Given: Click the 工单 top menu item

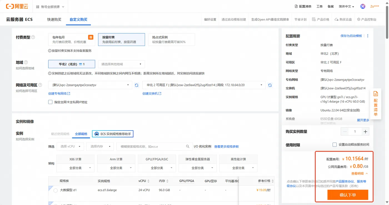Looking at the screenshot, I should 320,6.
